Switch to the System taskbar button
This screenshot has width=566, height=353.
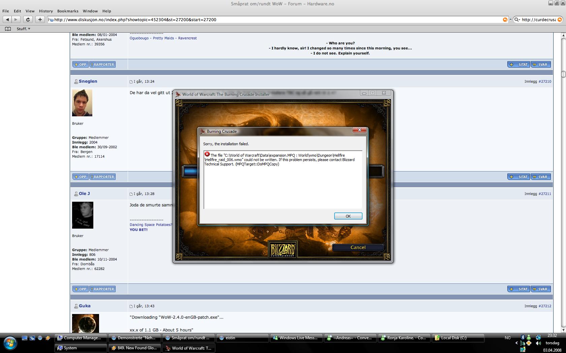coord(81,348)
